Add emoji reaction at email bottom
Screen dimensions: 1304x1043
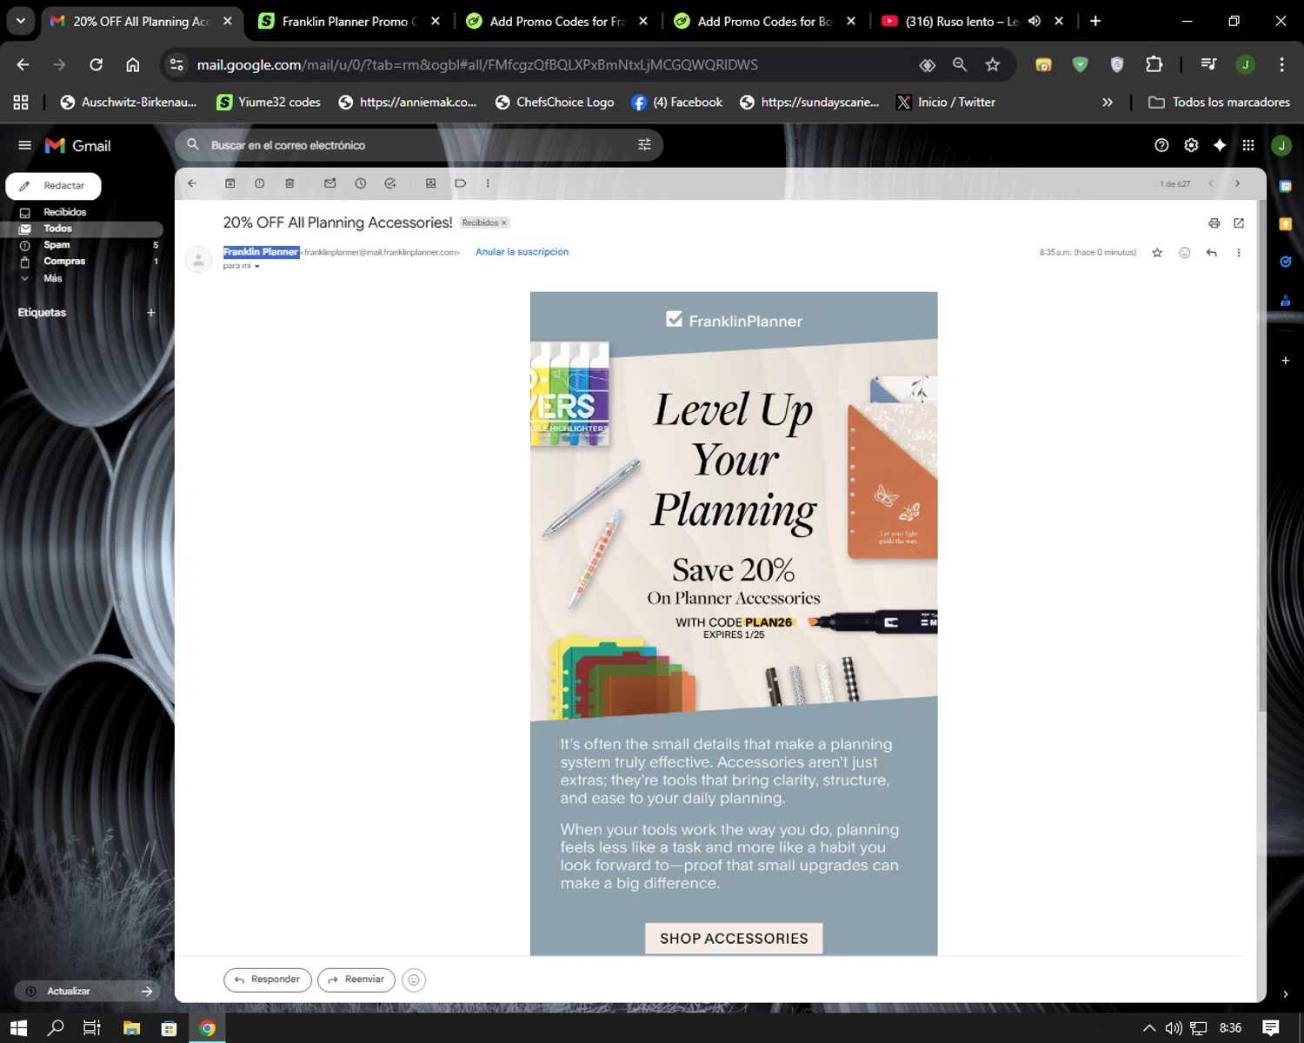414,980
